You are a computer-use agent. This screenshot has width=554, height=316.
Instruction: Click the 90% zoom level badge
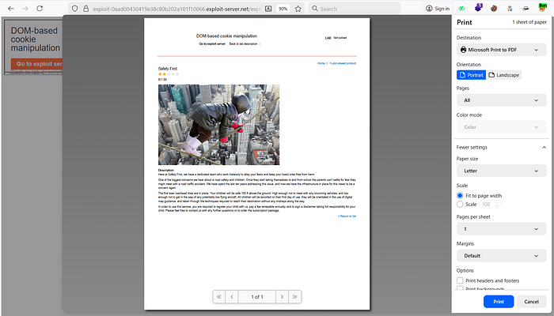coord(283,9)
